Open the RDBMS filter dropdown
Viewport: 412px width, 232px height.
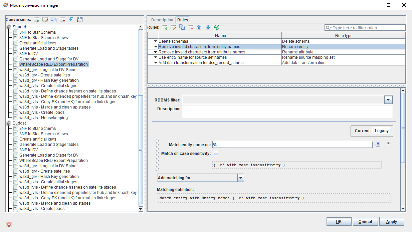click(x=388, y=99)
